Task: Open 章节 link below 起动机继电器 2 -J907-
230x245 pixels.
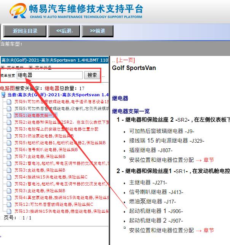Action: (209, 230)
